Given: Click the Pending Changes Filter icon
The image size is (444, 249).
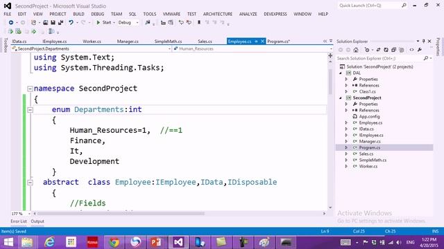Looking at the screenshot, I should (367, 50).
